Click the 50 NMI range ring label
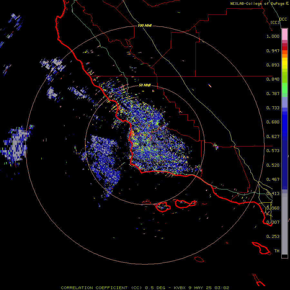The width and height of the screenshot is (290, 290). tap(145, 85)
